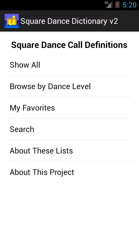Open My Favorites
This screenshot has height=234, width=139.
coord(69,108)
